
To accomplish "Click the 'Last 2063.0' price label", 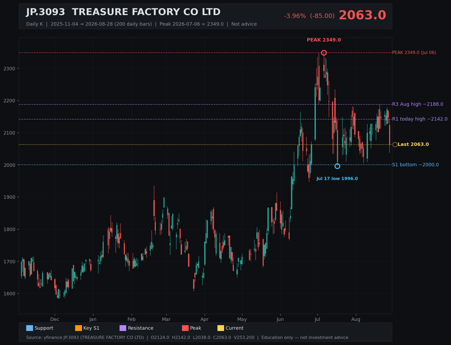I will (x=413, y=145).
